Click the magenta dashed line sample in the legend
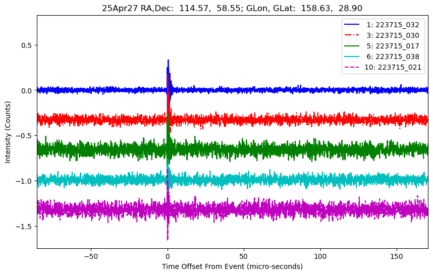The height and width of the screenshot is (275, 433). 352,67
